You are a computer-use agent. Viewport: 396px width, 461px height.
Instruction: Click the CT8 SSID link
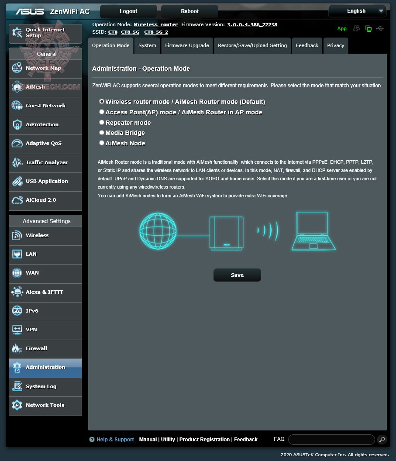(x=113, y=32)
